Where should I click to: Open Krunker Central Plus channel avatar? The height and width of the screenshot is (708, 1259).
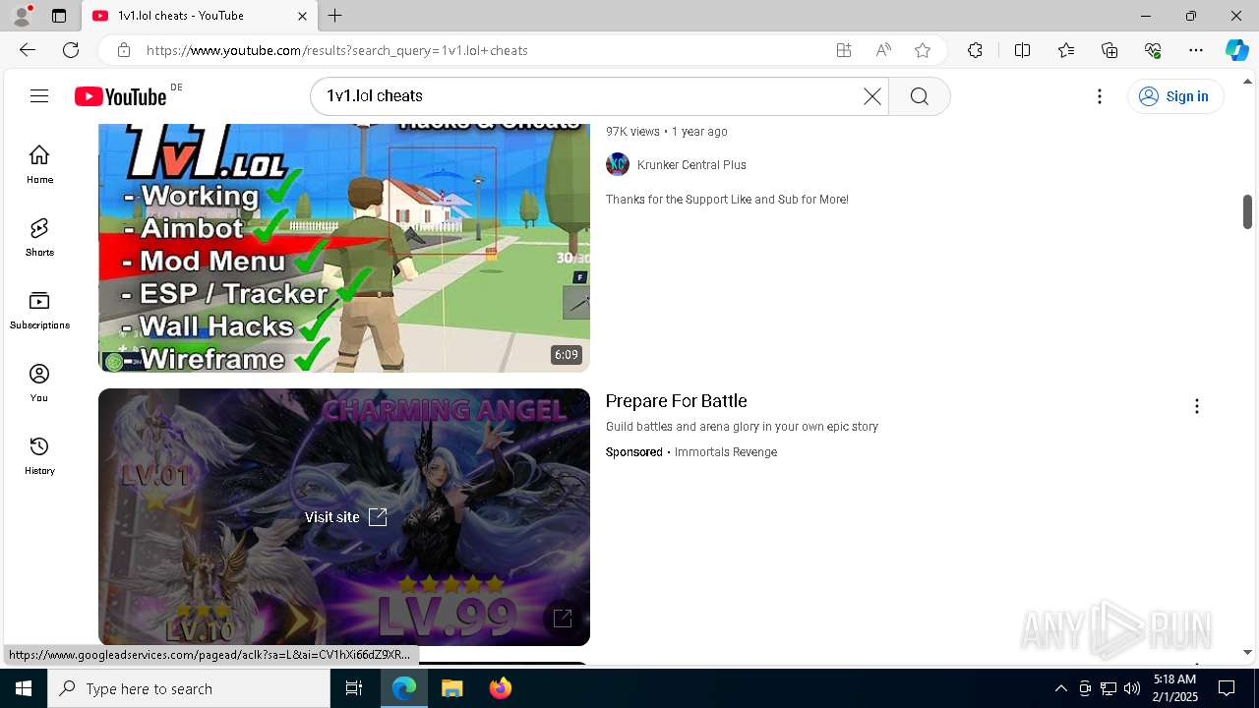[618, 164]
